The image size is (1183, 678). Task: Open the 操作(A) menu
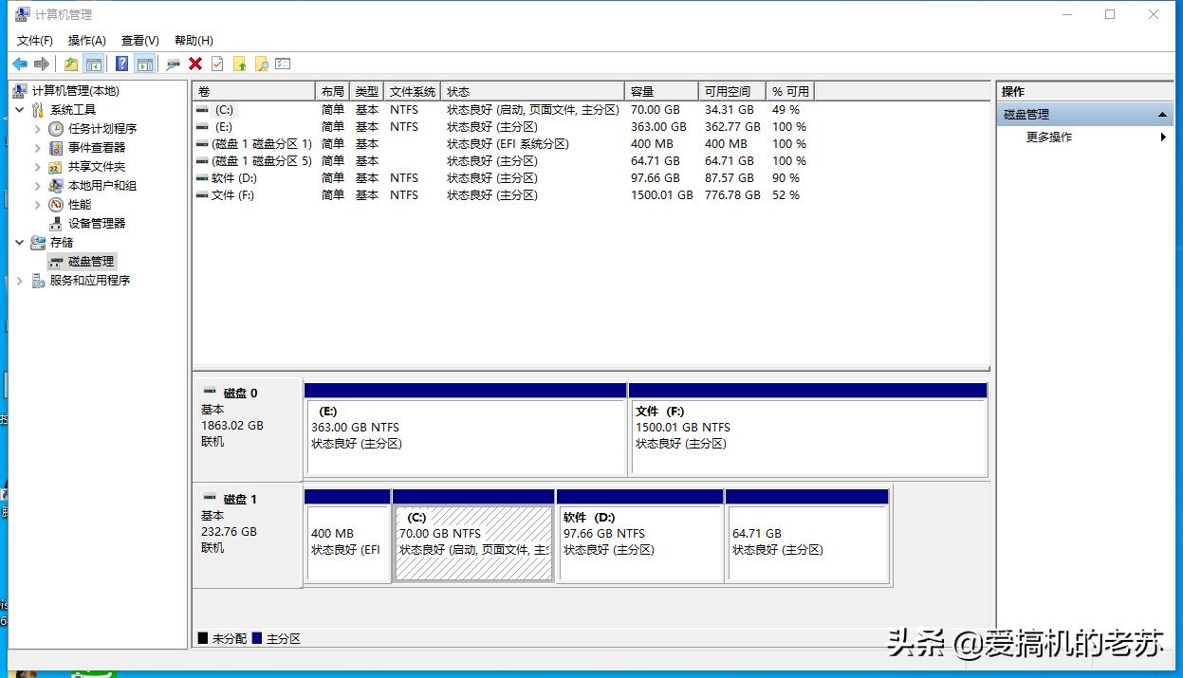click(86, 41)
